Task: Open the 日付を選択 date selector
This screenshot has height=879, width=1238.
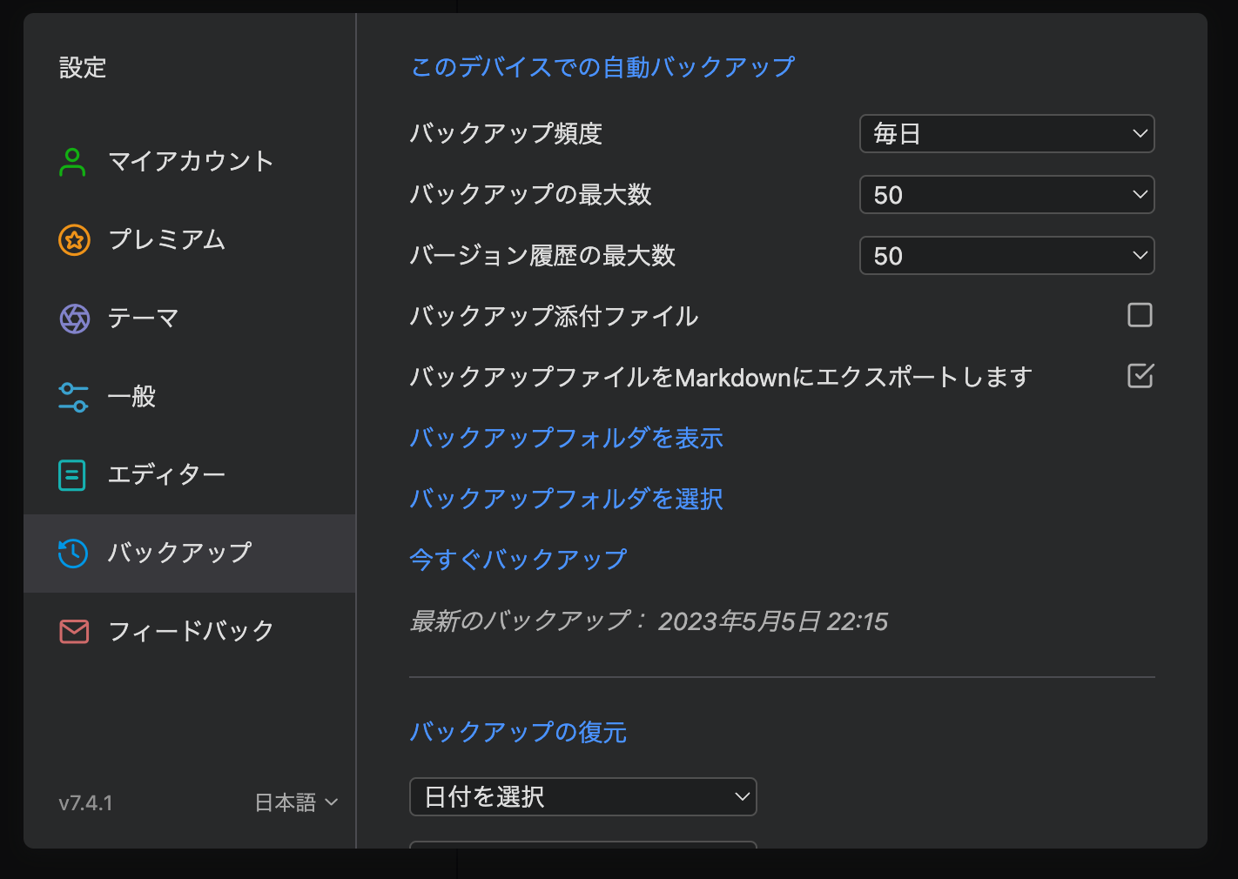Action: [582, 796]
